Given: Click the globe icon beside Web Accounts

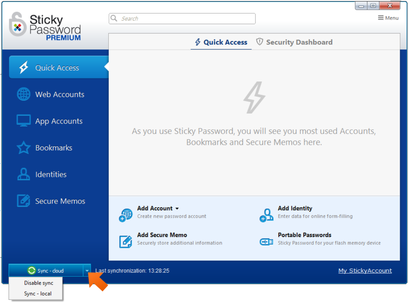Looking at the screenshot, I should tap(23, 94).
